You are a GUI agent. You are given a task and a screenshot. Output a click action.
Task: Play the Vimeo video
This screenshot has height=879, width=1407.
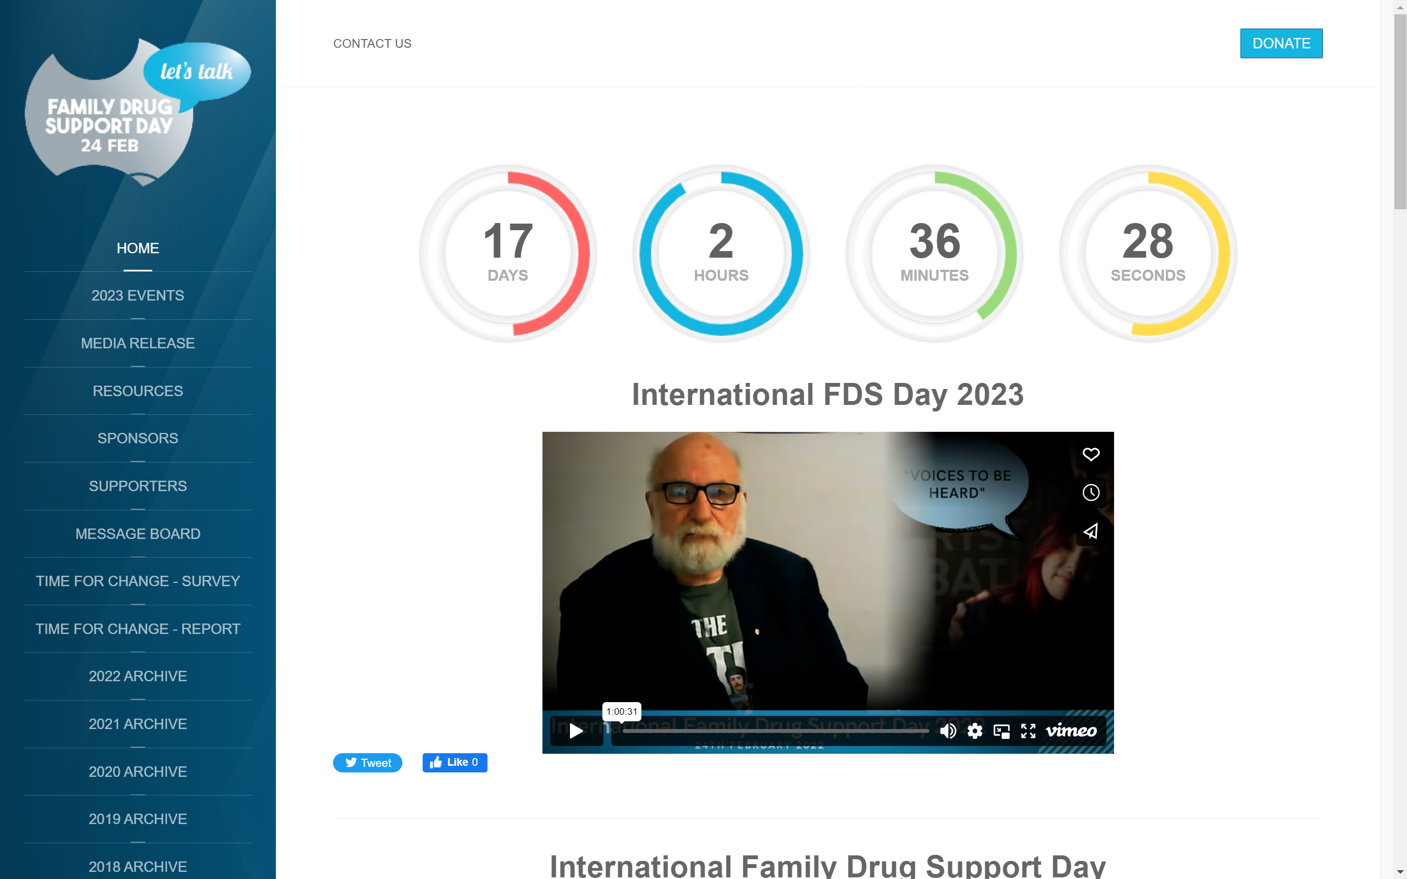(x=576, y=731)
